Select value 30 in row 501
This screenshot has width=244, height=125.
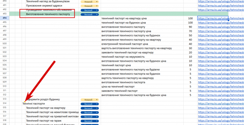coord(190,48)
